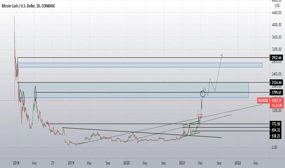Select the upper blue resistance zone rectangle
285x168 pixels.
pos(140,65)
